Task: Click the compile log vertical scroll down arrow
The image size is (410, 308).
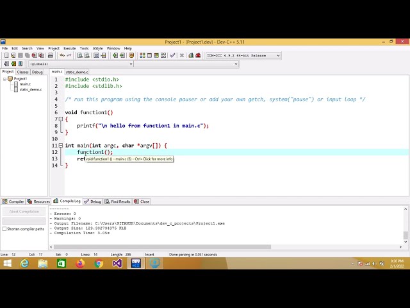Action: click(x=406, y=242)
